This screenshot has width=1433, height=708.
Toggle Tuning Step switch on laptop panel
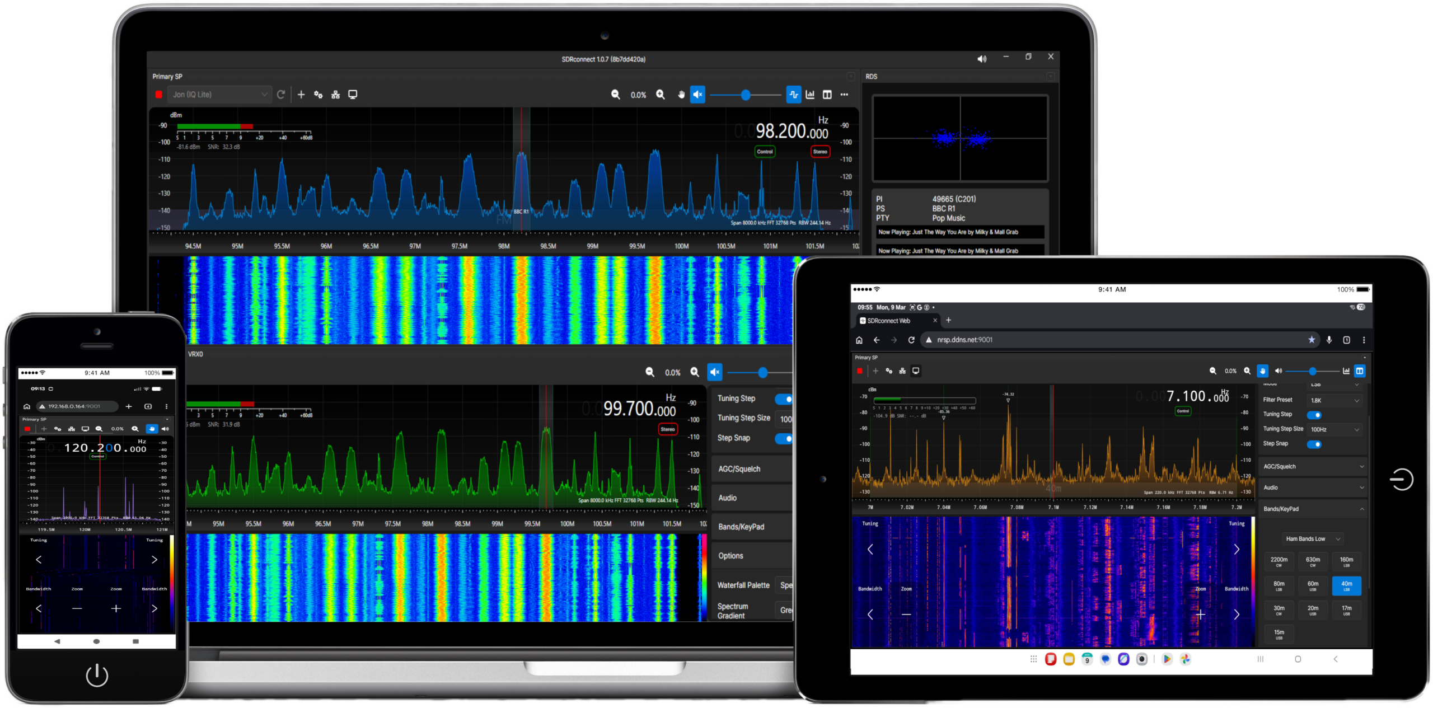784,399
